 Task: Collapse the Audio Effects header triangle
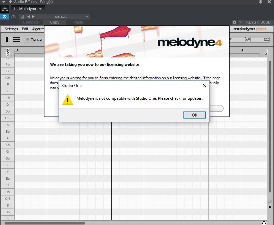4,2
